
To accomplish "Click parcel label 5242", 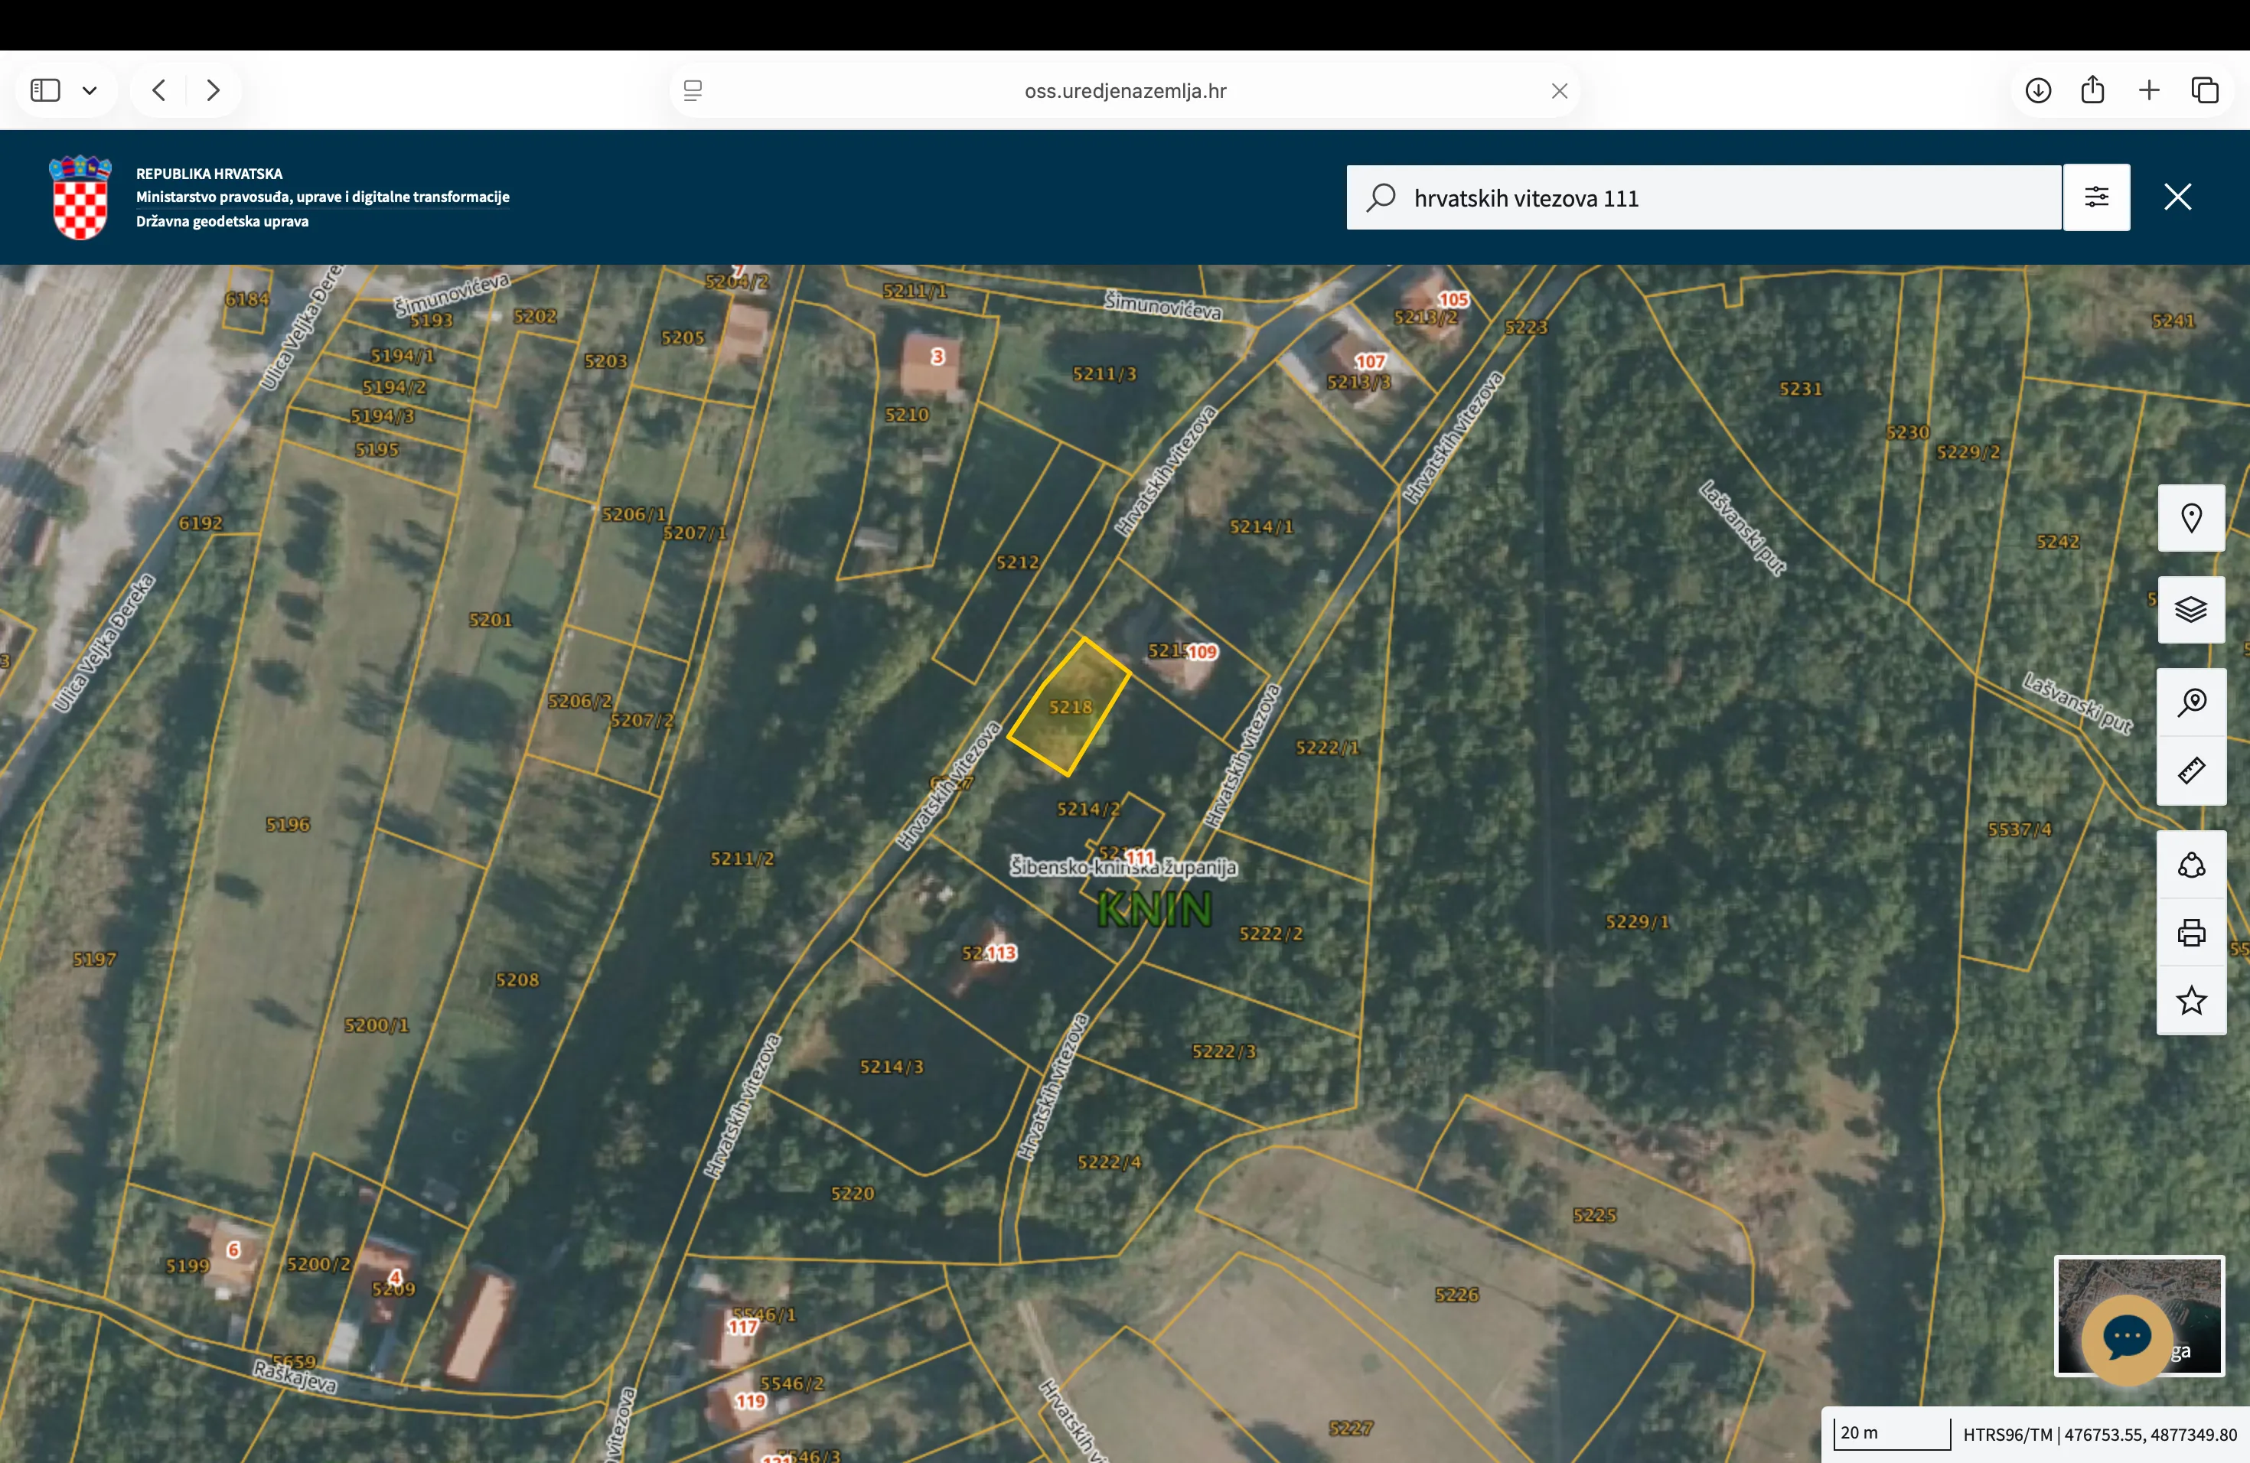I will click(x=2058, y=542).
